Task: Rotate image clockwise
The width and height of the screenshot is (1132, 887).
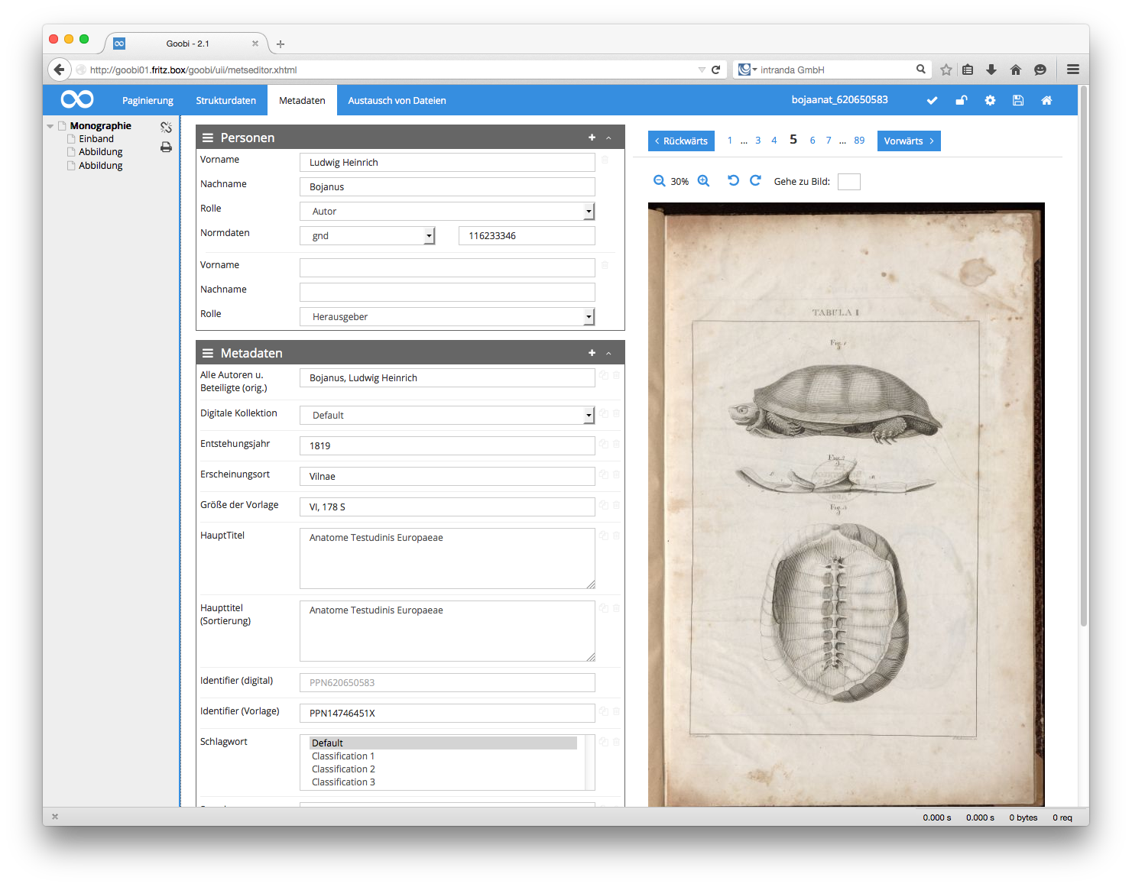Action: click(755, 180)
